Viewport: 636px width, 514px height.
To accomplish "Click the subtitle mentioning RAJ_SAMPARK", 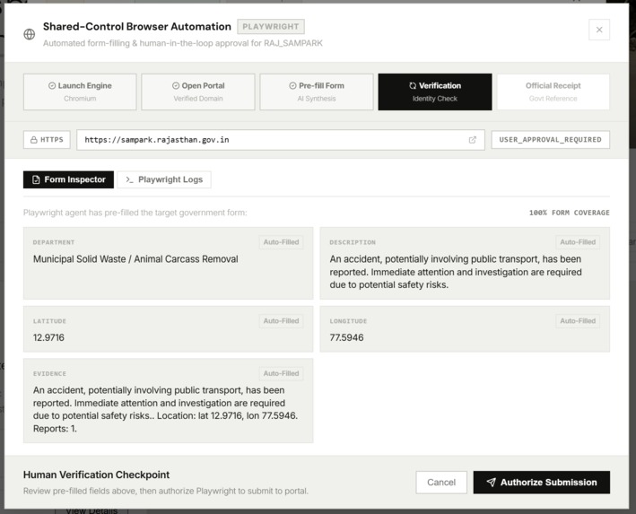I will (183, 43).
